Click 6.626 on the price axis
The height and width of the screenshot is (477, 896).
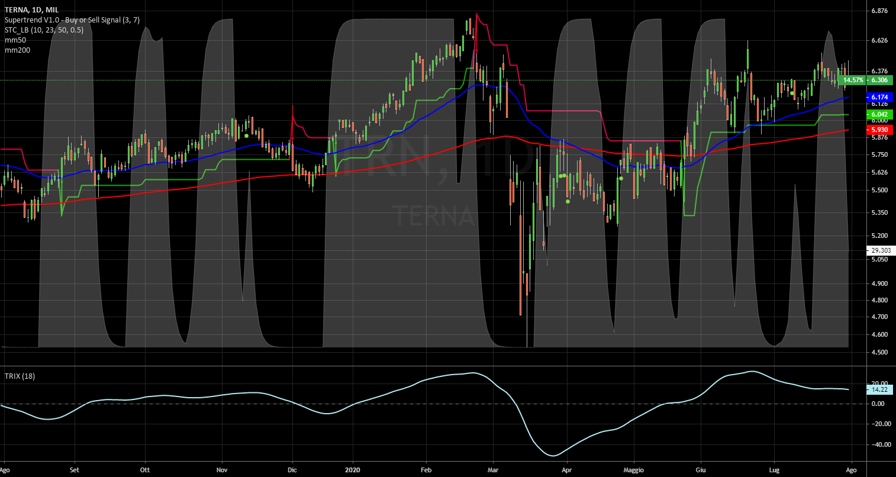coord(879,40)
